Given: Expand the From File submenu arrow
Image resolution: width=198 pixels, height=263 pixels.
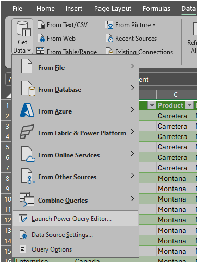Looking at the screenshot, I should [x=132, y=66].
